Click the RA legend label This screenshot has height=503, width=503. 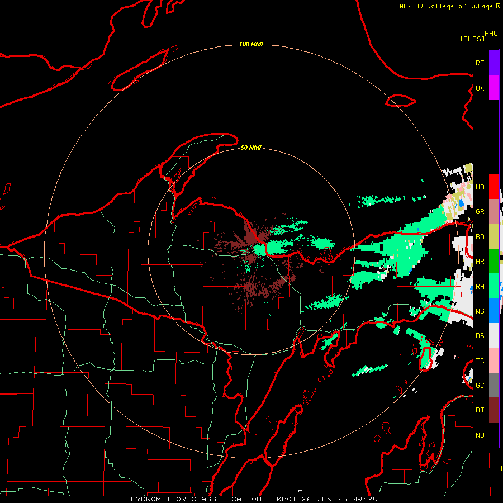pos(480,286)
